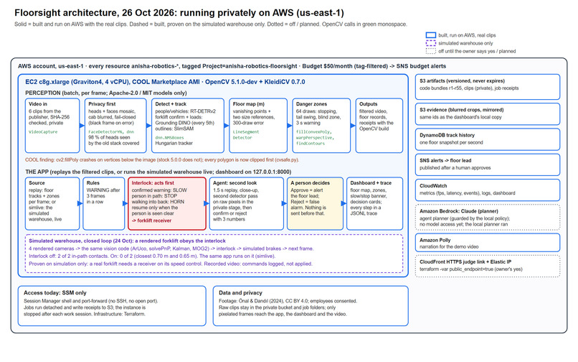Select the 'Outputs' box title
578x362 pixels.
coord(369,104)
